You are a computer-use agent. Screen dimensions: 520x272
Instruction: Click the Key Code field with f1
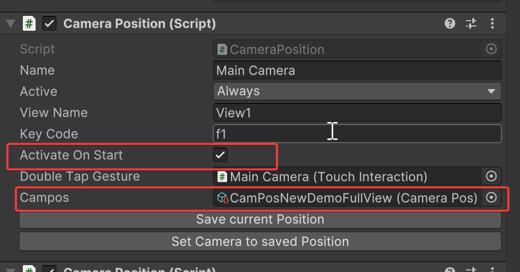357,134
